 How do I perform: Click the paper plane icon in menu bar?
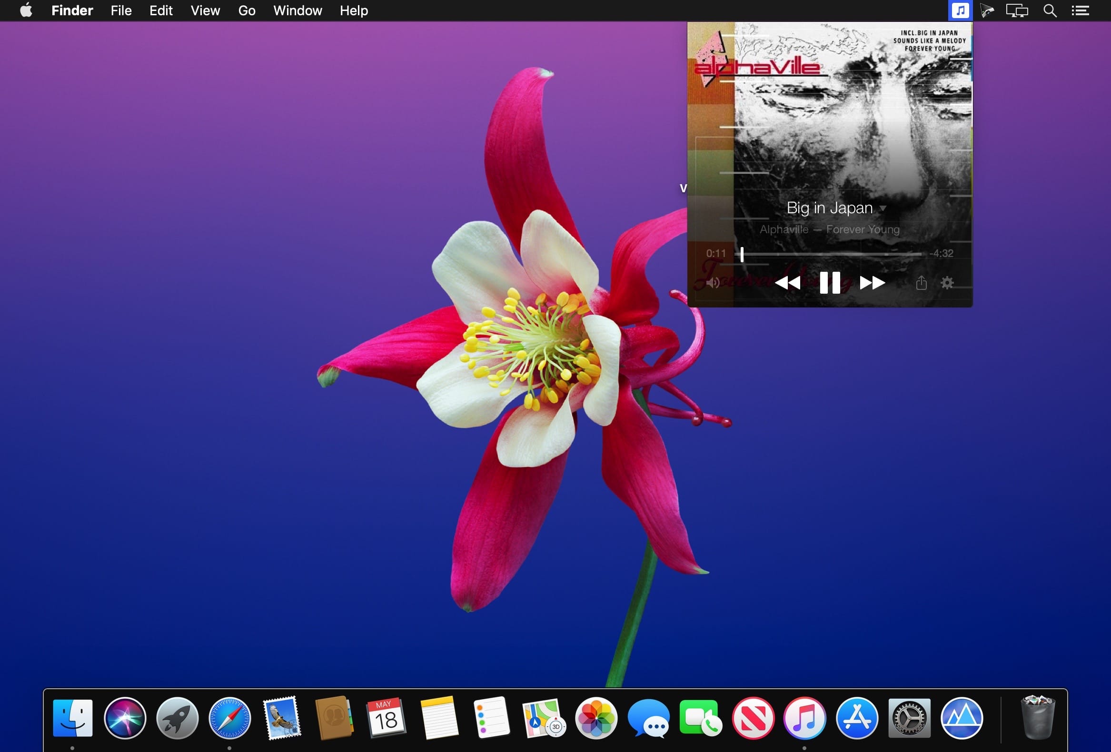pyautogui.click(x=987, y=10)
